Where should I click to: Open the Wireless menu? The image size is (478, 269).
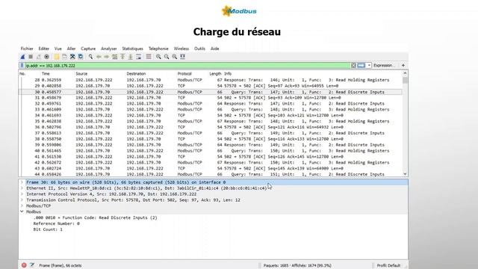[181, 49]
